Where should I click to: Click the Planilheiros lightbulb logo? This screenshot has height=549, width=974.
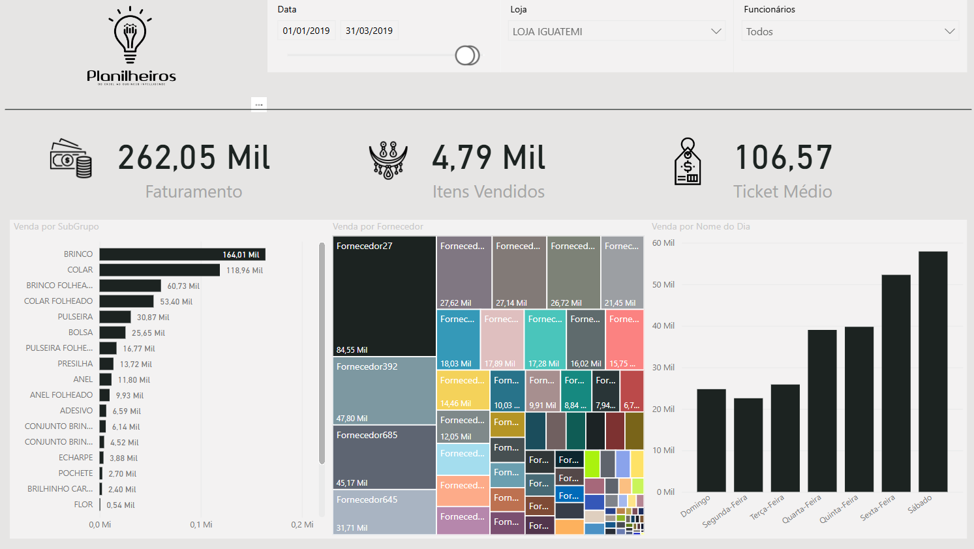[130, 46]
